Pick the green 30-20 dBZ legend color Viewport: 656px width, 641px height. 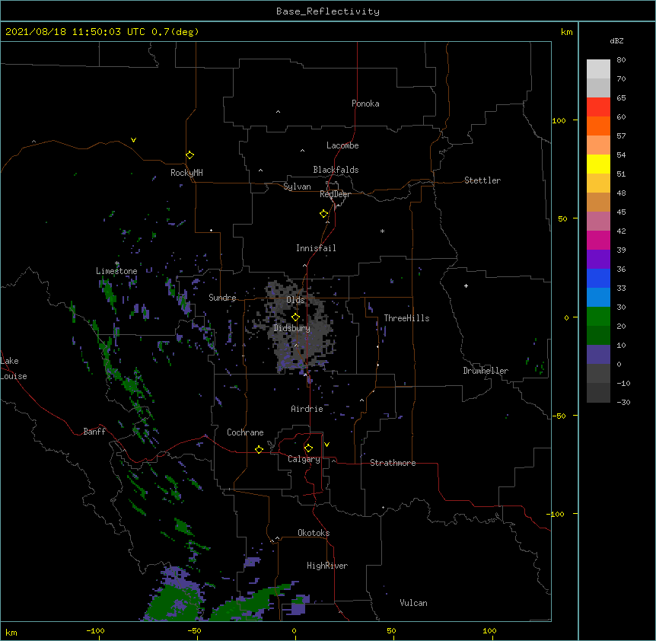pos(598,317)
